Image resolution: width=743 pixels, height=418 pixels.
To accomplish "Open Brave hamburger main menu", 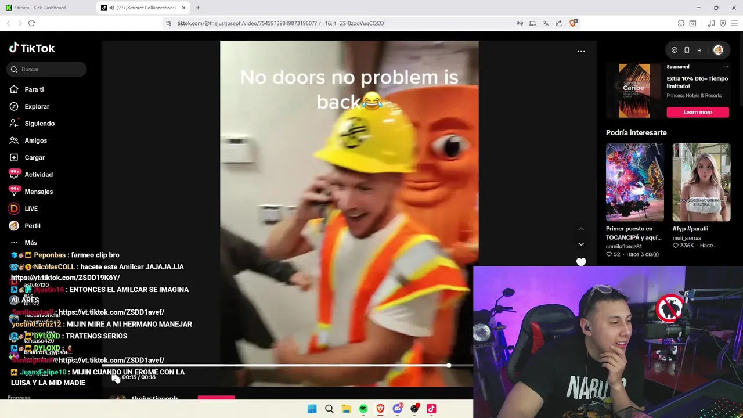I will [734, 23].
